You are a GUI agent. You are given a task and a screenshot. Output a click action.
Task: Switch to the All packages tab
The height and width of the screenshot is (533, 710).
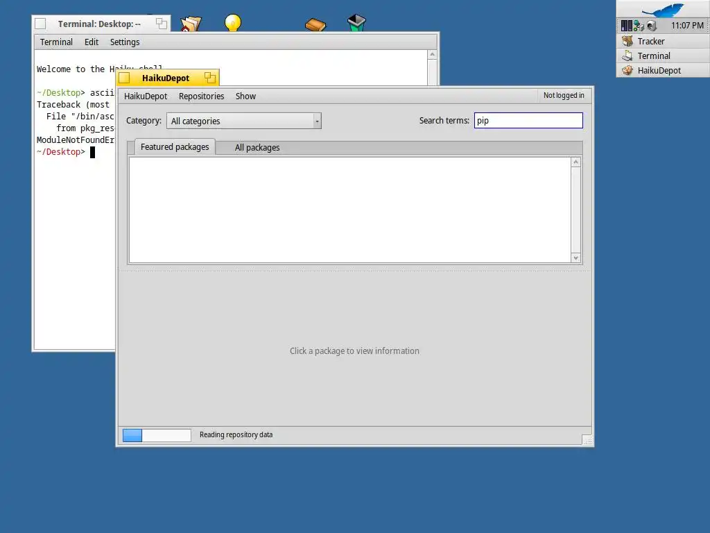pyautogui.click(x=257, y=148)
